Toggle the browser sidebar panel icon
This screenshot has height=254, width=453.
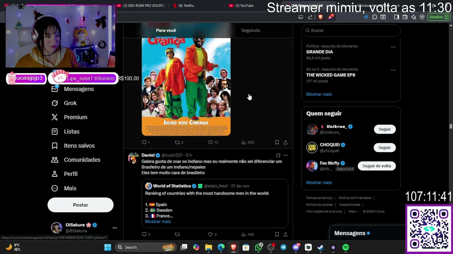click(396, 17)
